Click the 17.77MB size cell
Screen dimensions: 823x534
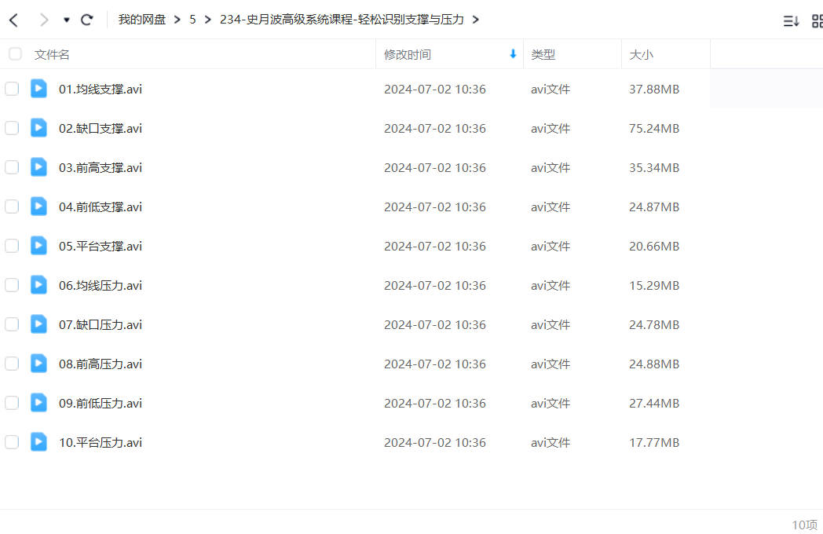pos(654,443)
